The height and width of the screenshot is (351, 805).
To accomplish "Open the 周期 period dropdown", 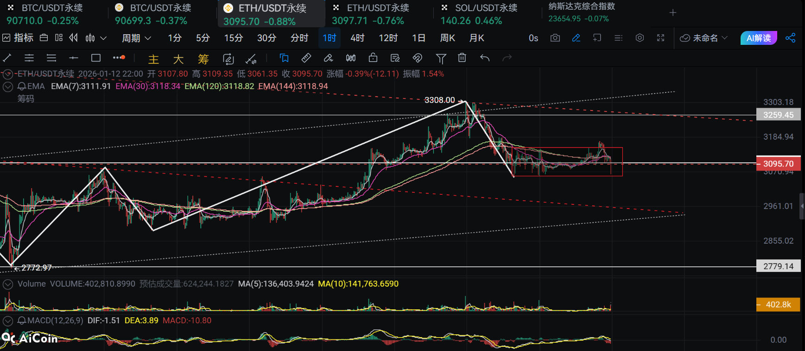I will (x=136, y=38).
